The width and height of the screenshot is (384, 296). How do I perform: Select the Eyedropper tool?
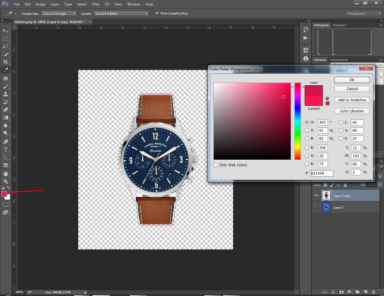point(5,70)
